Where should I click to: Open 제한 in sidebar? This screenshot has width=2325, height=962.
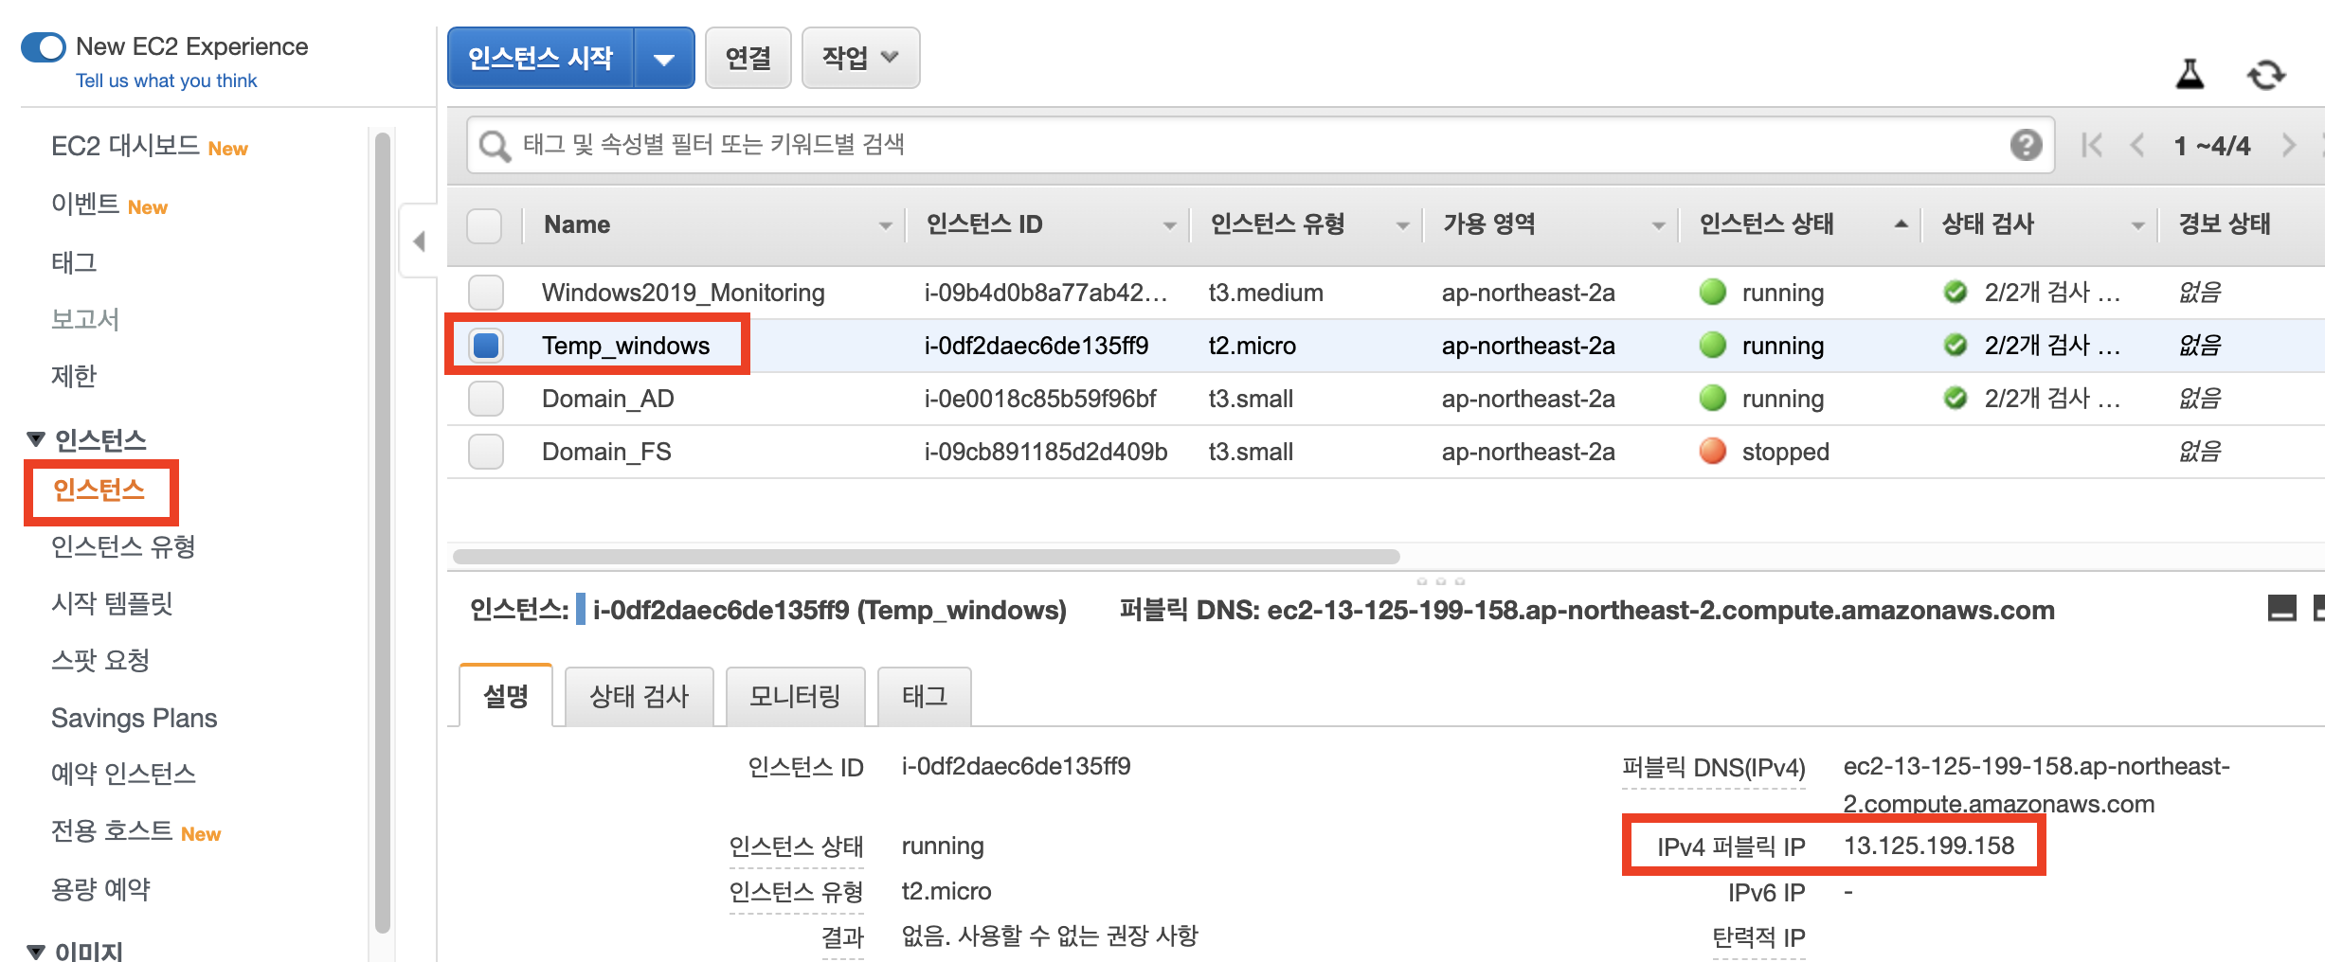[74, 376]
